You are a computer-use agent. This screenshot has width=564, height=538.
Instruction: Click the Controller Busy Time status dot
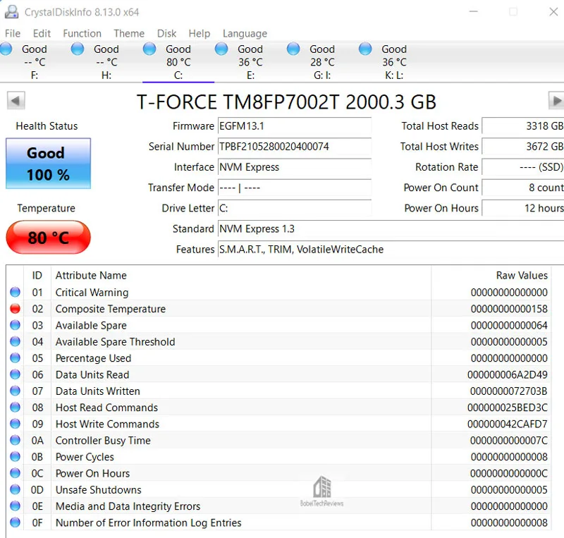pyautogui.click(x=15, y=440)
